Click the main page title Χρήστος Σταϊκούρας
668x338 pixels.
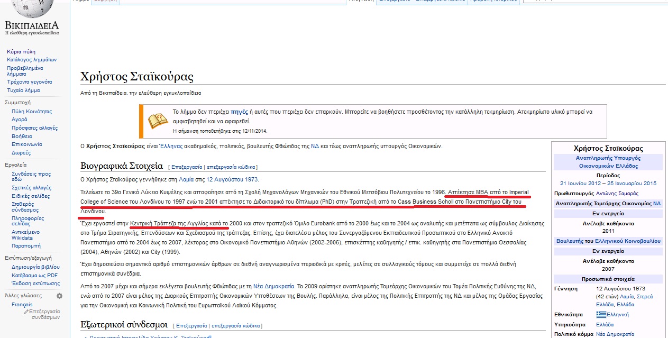tap(137, 77)
